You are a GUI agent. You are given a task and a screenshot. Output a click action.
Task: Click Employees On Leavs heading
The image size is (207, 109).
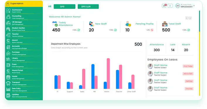pos(162,59)
